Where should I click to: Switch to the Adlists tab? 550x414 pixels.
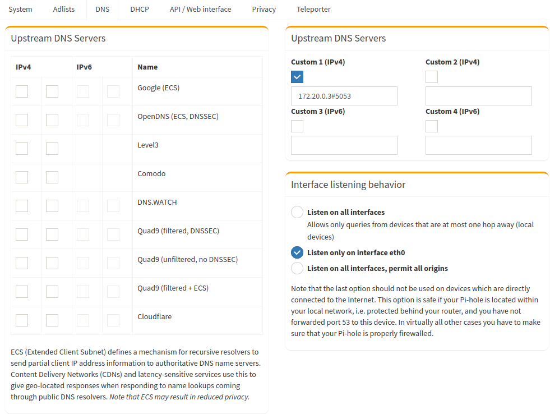[x=64, y=10]
